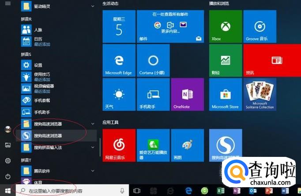This screenshot has height=196, width=301.
Task: Expand the 驱动精灵 folder chevron
Action: point(93,6)
